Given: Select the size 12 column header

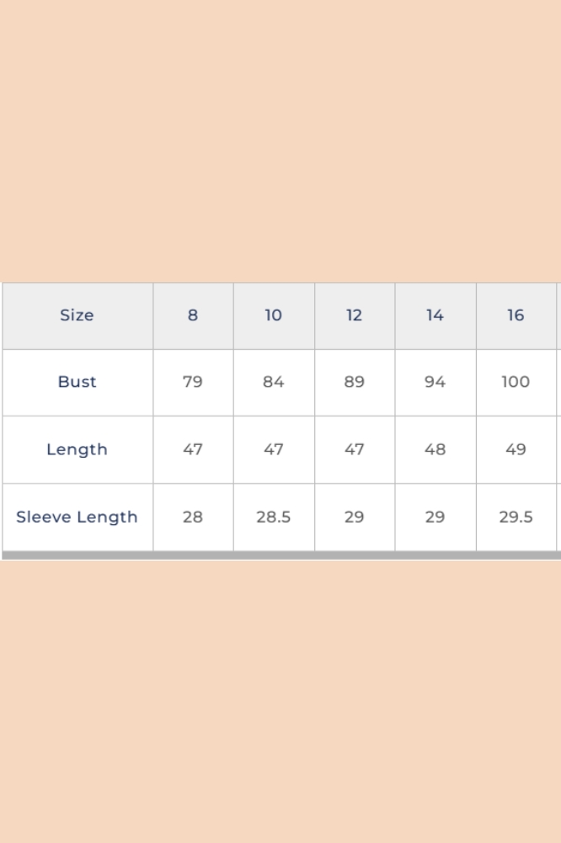Looking at the screenshot, I should (x=355, y=315).
